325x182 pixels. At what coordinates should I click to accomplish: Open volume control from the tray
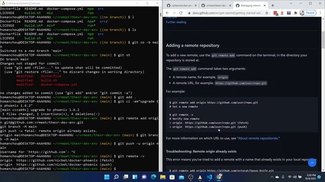tap(295, 177)
